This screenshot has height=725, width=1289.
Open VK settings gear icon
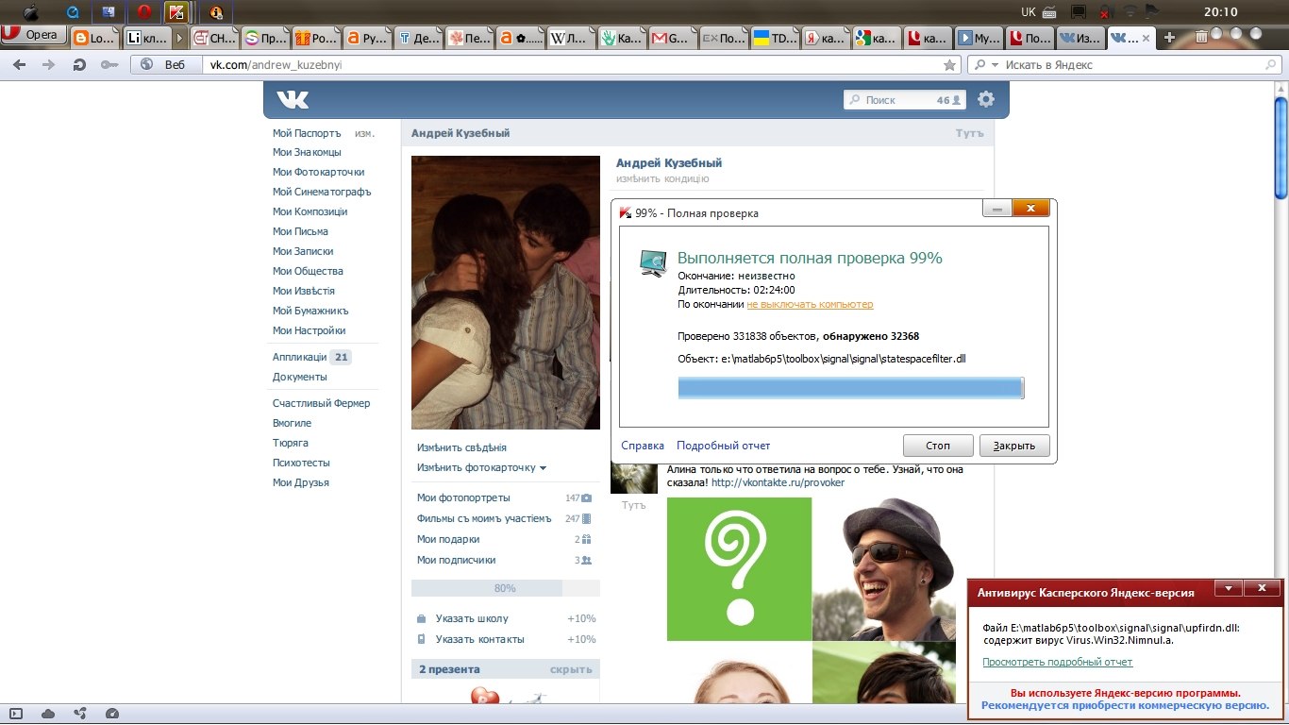click(x=986, y=99)
